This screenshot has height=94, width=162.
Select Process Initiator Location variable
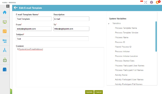pyautogui.click(x=126, y=56)
